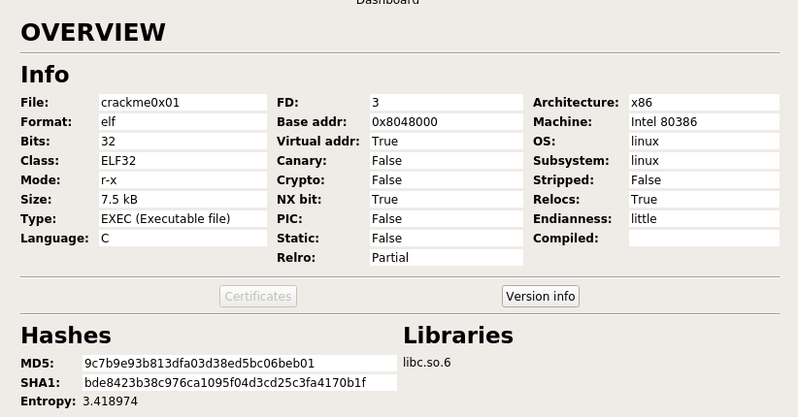Click the Machine field Intel 80386
This screenshot has width=798, height=417.
(704, 121)
